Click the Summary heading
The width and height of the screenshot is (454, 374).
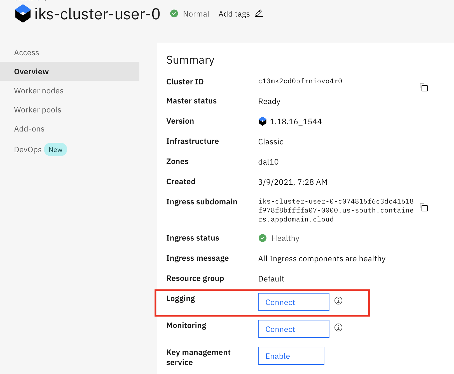pyautogui.click(x=190, y=60)
